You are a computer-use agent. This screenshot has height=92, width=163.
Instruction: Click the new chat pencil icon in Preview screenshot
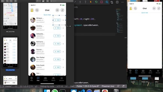[62, 10]
